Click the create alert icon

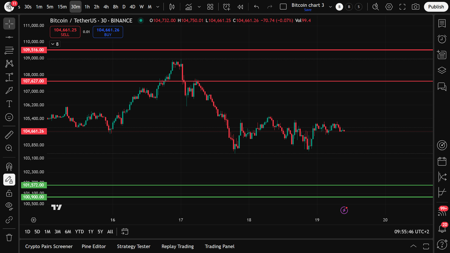pos(226,7)
